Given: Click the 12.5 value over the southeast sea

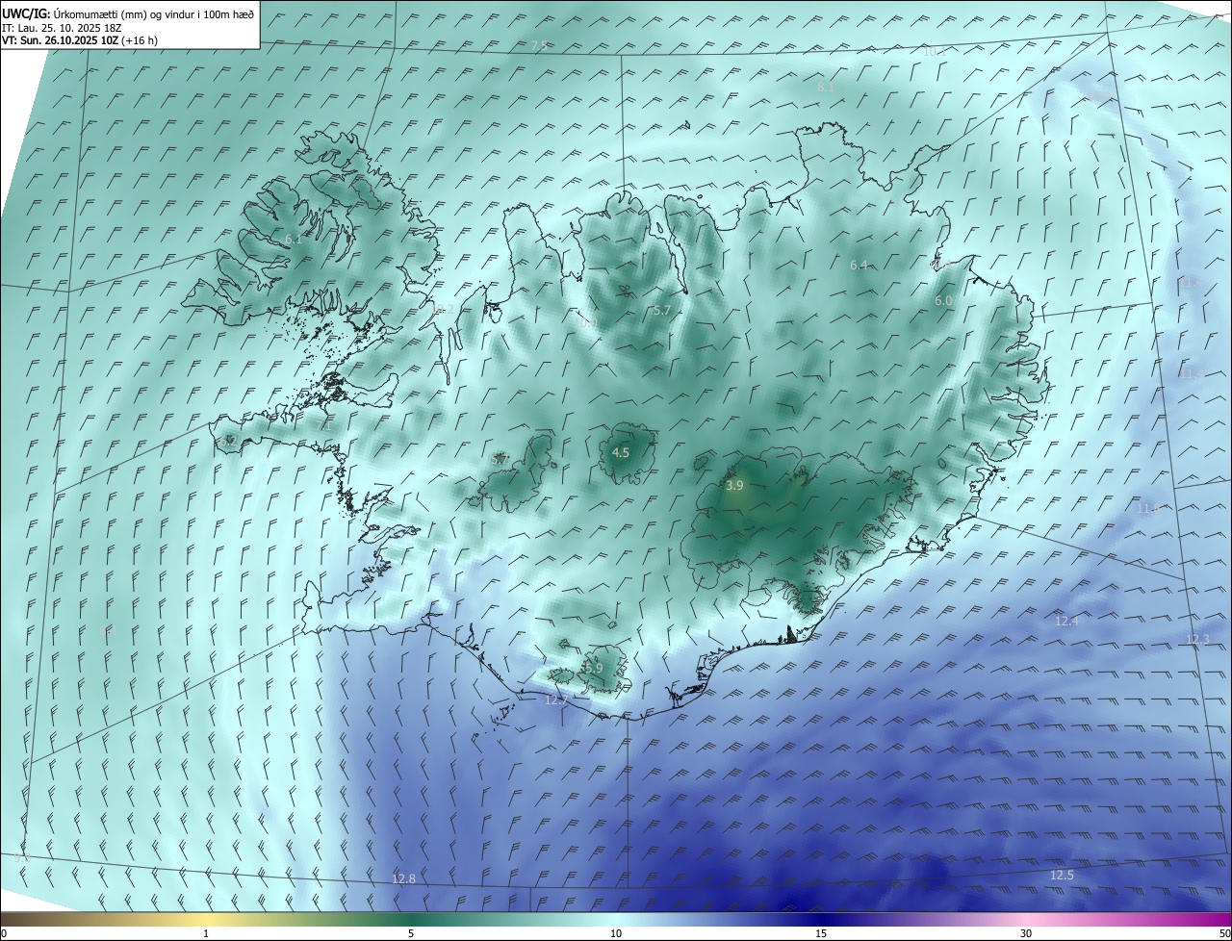Looking at the screenshot, I should tap(1062, 875).
